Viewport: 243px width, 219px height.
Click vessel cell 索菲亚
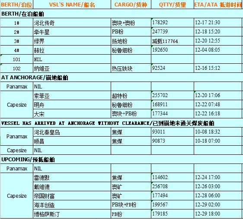point(72,95)
